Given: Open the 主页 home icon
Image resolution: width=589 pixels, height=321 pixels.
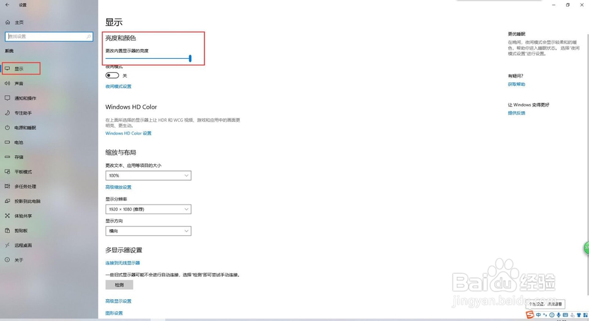Looking at the screenshot, I should click(8, 22).
